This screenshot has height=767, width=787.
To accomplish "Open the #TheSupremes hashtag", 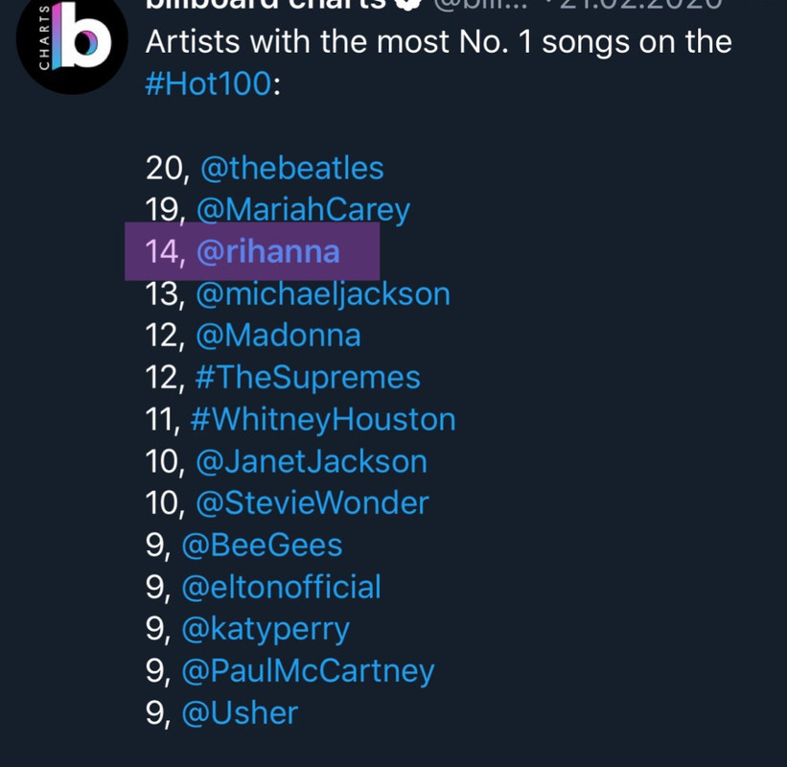I will [x=308, y=378].
